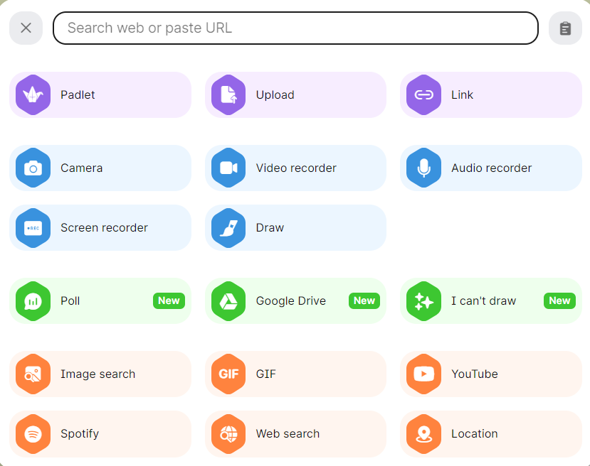Click the New badge on I can't draw
Image resolution: width=590 pixels, height=466 pixels.
(559, 300)
